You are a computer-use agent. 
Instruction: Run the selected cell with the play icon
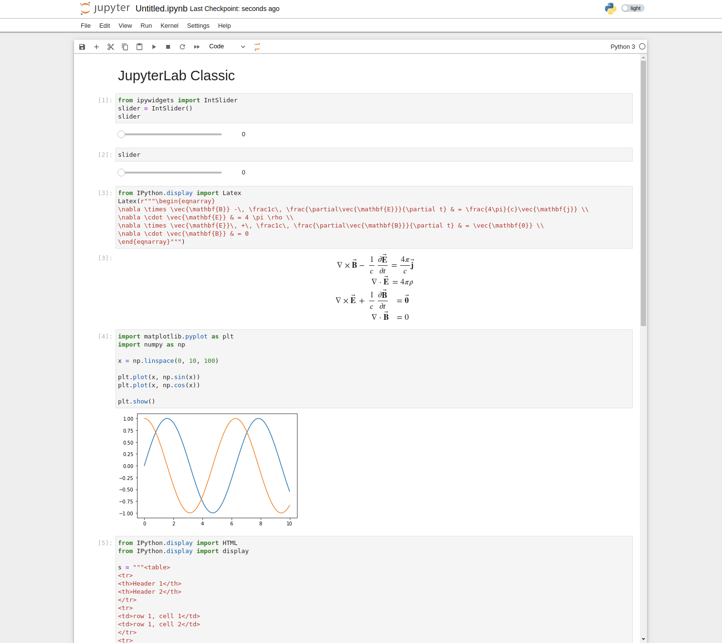(154, 47)
